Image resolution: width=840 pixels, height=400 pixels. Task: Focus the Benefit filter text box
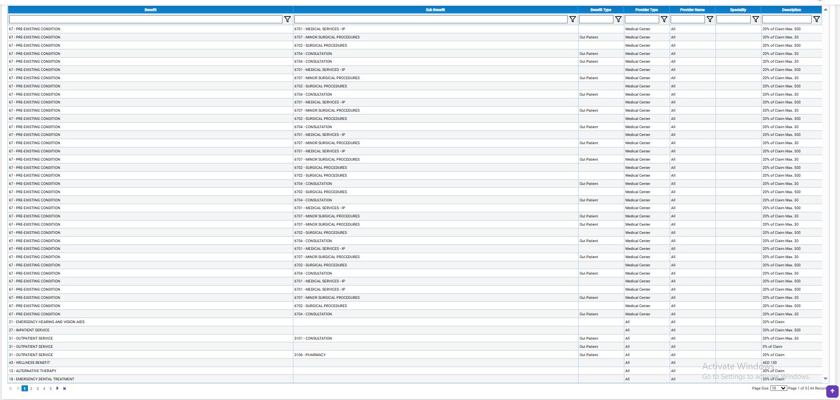146,19
